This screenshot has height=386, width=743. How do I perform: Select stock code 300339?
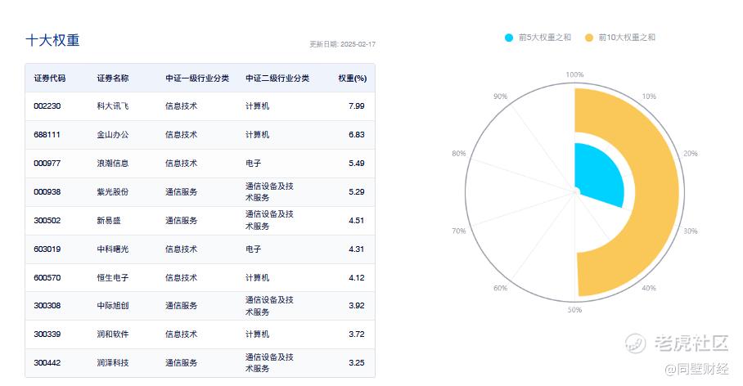pos(47,334)
